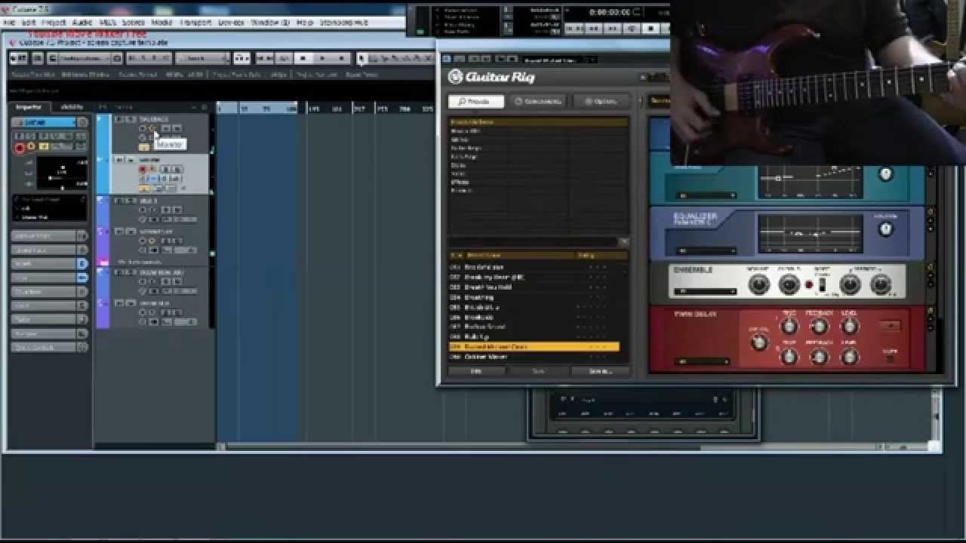Click the yellow button in Inspector
Screen dimensions: 966x543
(44, 147)
